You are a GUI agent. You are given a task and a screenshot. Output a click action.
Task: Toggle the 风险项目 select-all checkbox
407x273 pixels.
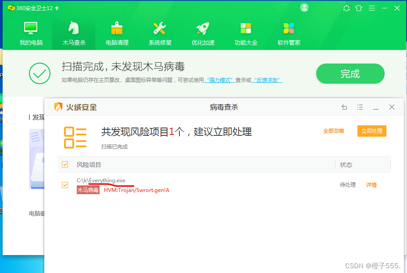click(x=65, y=164)
